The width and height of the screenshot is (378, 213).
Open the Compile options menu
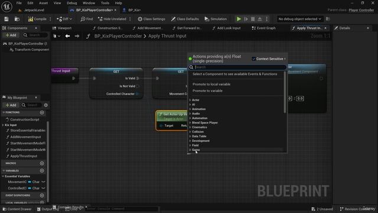pos(50,19)
